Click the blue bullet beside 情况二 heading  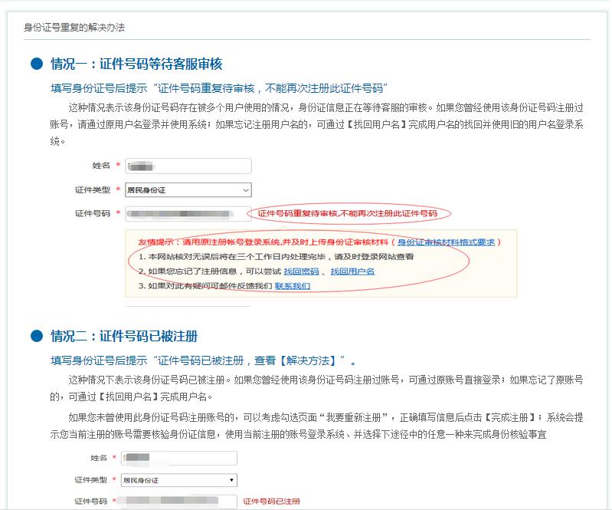(36, 336)
